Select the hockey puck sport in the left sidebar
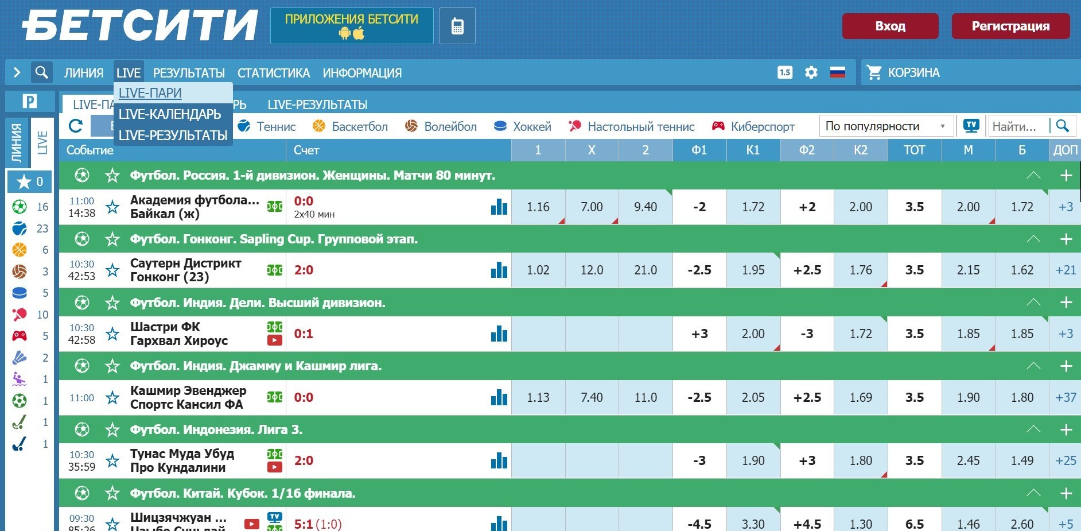The height and width of the screenshot is (531, 1081). tap(20, 293)
